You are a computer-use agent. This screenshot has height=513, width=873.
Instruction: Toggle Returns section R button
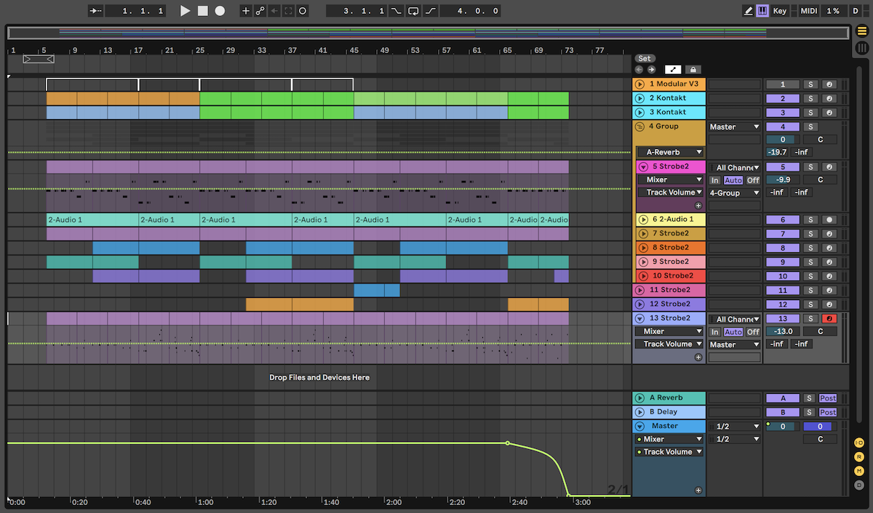[859, 457]
